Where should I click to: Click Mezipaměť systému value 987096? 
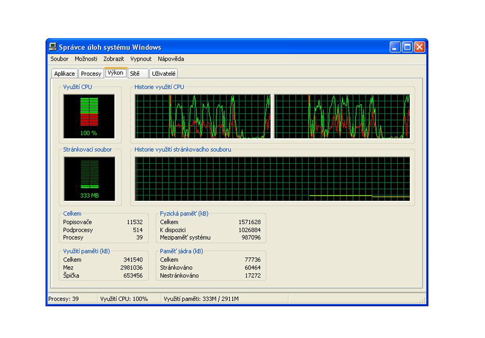pos(251,237)
